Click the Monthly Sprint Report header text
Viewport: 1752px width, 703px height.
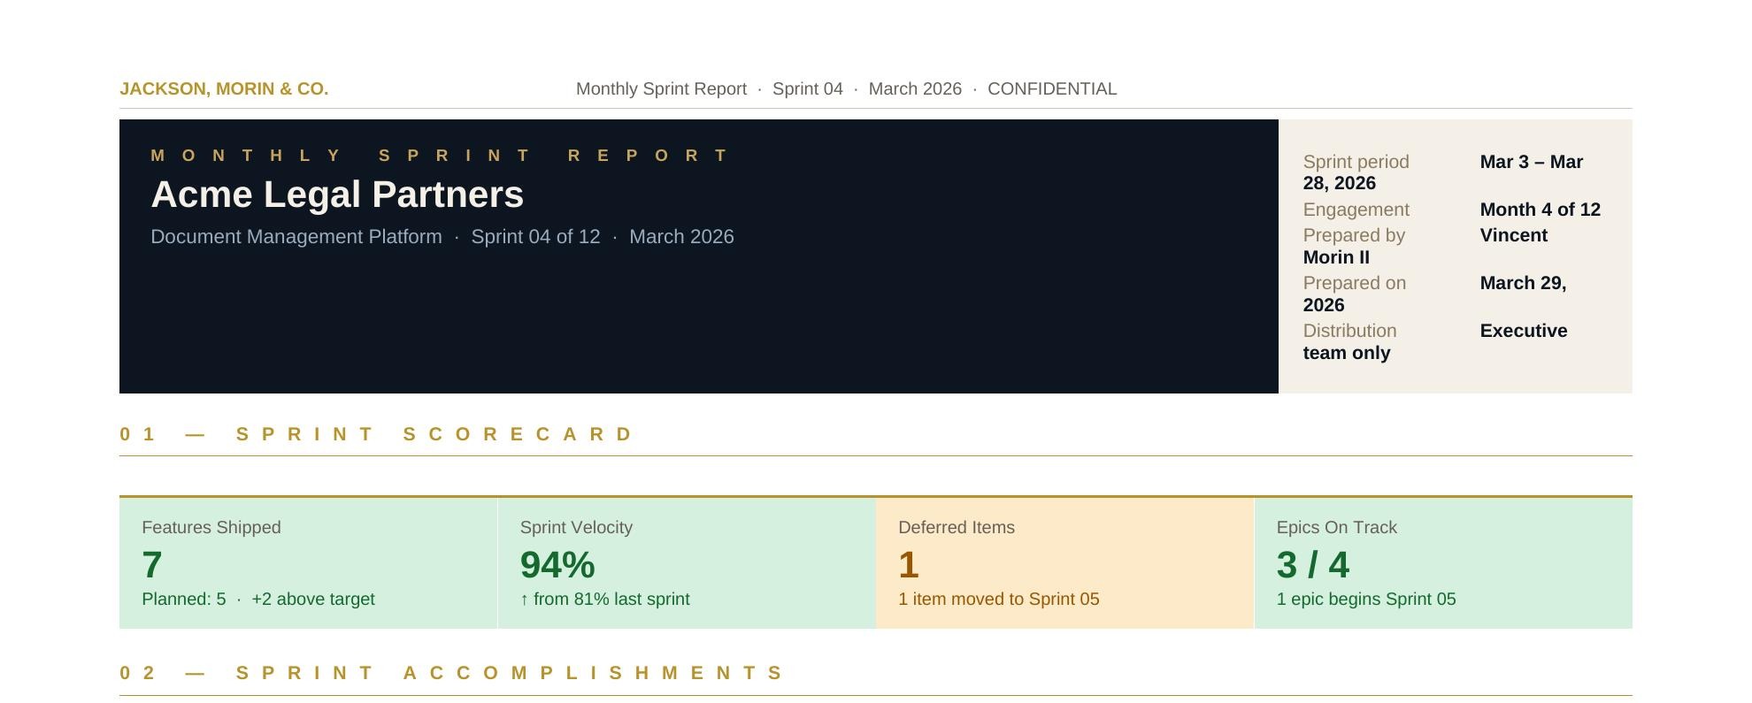coord(661,89)
